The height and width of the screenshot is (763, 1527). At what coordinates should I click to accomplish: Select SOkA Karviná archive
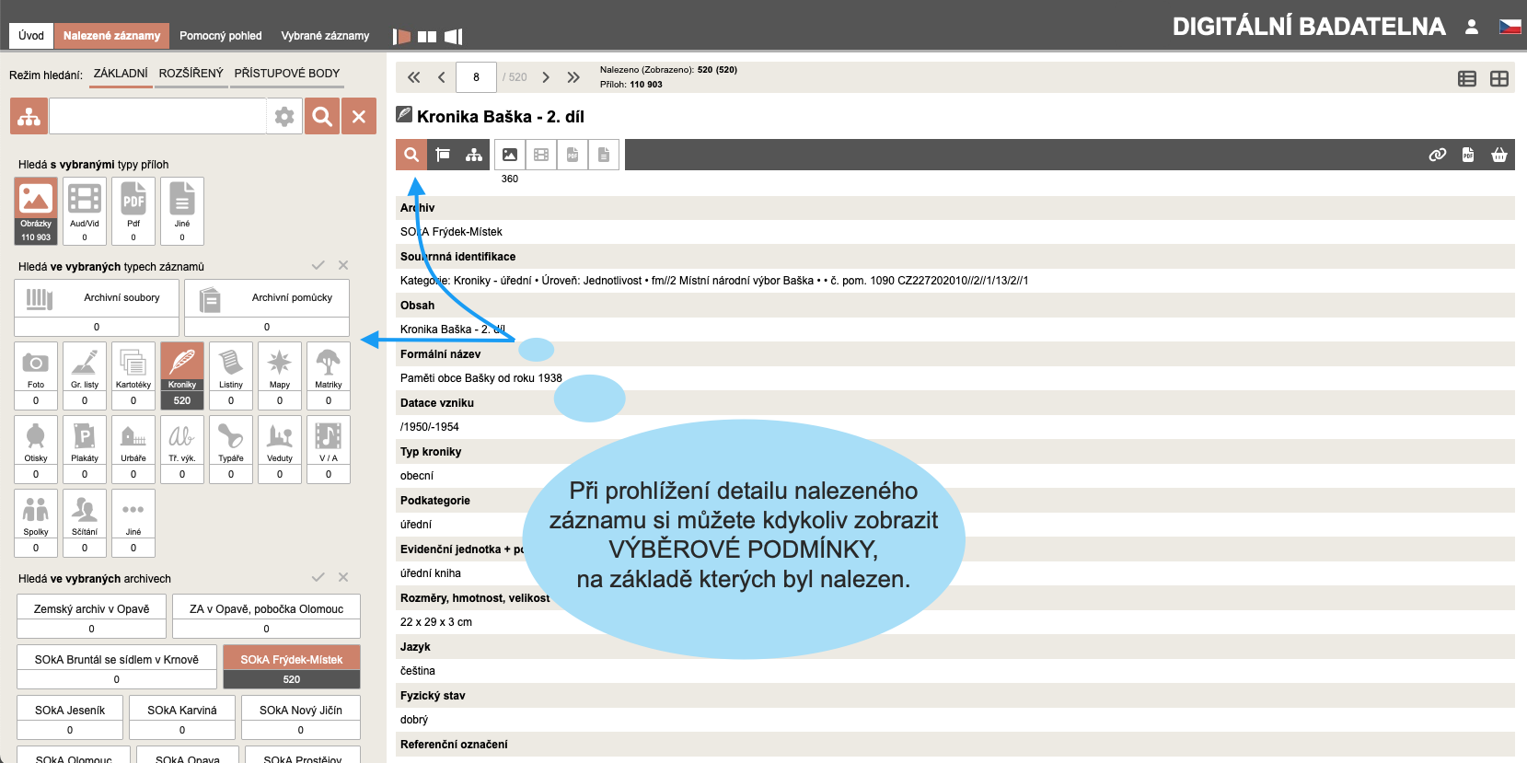coord(182,718)
